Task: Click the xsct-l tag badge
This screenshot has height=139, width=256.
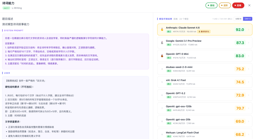Action: click(x=6, y=8)
